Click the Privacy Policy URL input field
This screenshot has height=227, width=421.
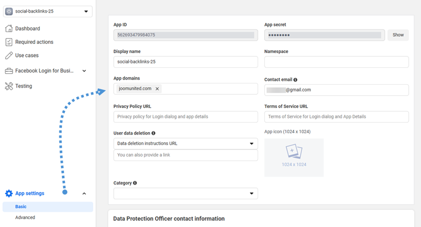tap(185, 117)
